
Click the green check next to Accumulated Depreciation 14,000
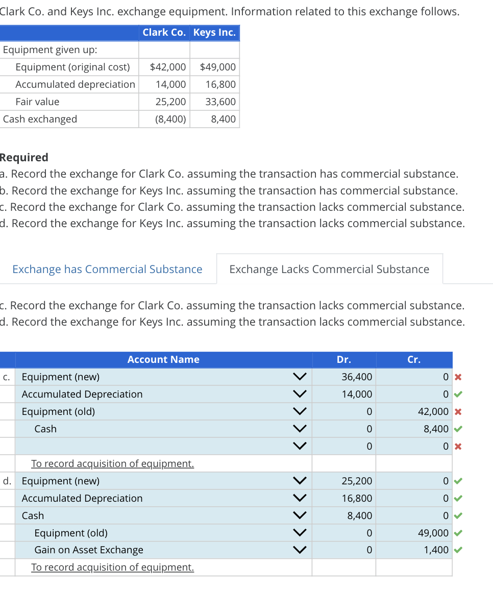pos(458,394)
